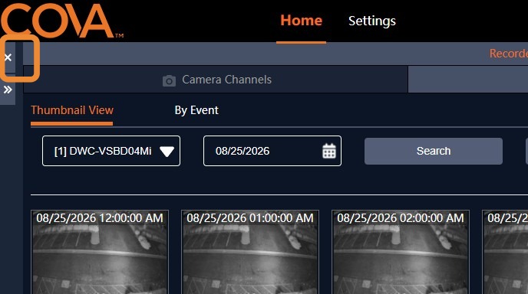The height and width of the screenshot is (294, 528).
Task: Switch to the By Event tab
Action: tap(196, 110)
